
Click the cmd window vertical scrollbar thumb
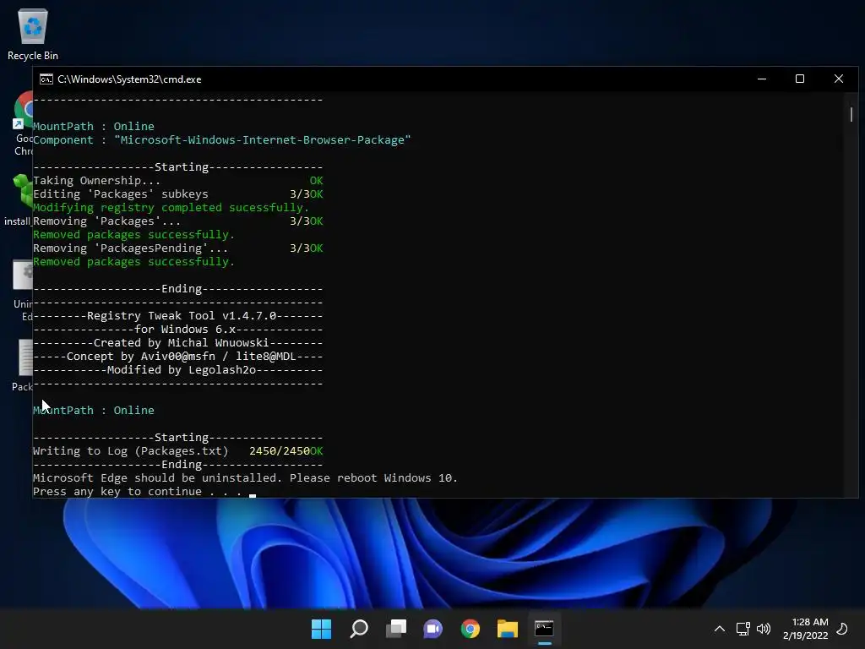coord(851,114)
